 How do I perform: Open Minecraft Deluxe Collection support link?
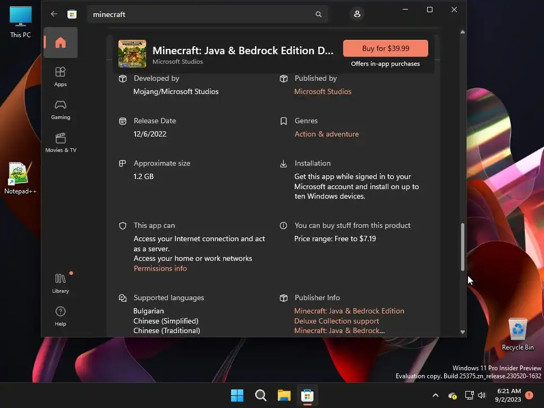point(349,316)
